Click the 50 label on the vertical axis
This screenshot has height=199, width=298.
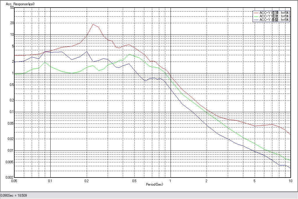(x=12, y=8)
